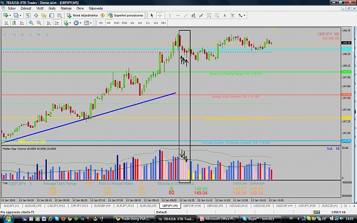Switch timeframe to MN

[x=163, y=23]
